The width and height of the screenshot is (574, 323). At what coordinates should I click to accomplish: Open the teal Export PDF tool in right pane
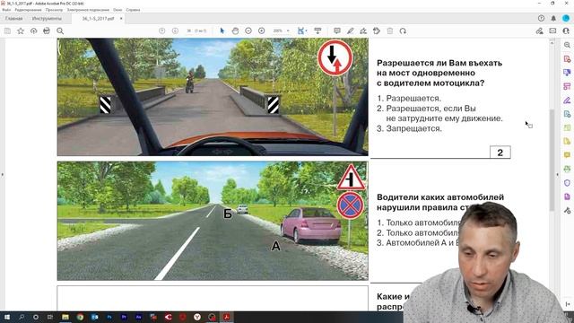(x=567, y=114)
